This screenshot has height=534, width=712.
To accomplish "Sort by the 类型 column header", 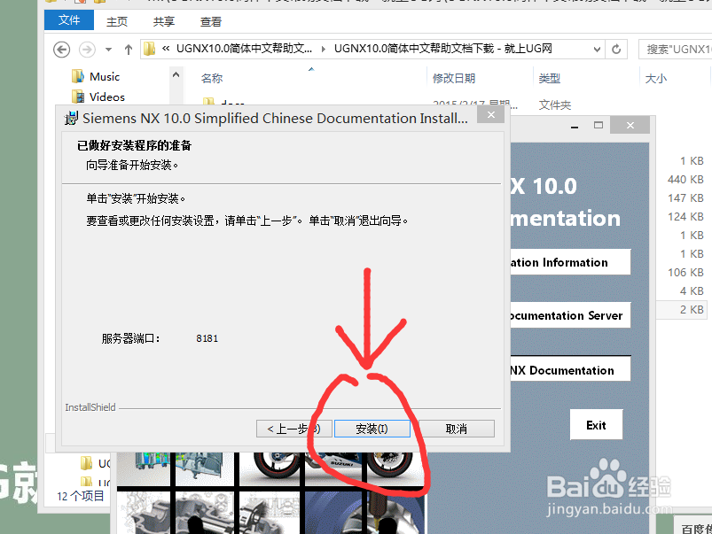I will [550, 79].
